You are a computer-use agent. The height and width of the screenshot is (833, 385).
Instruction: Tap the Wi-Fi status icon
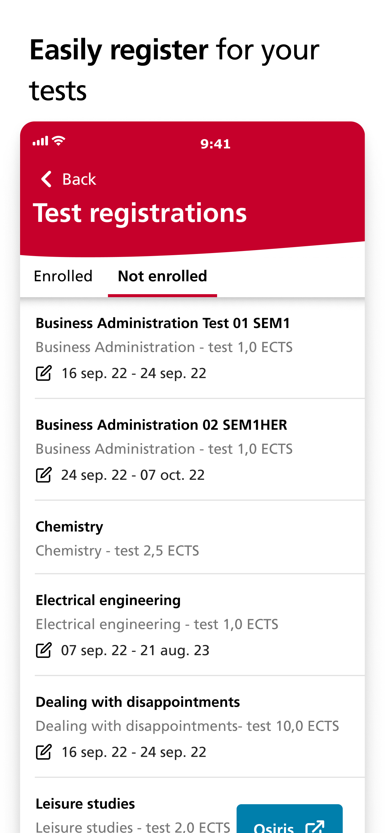coord(58,141)
